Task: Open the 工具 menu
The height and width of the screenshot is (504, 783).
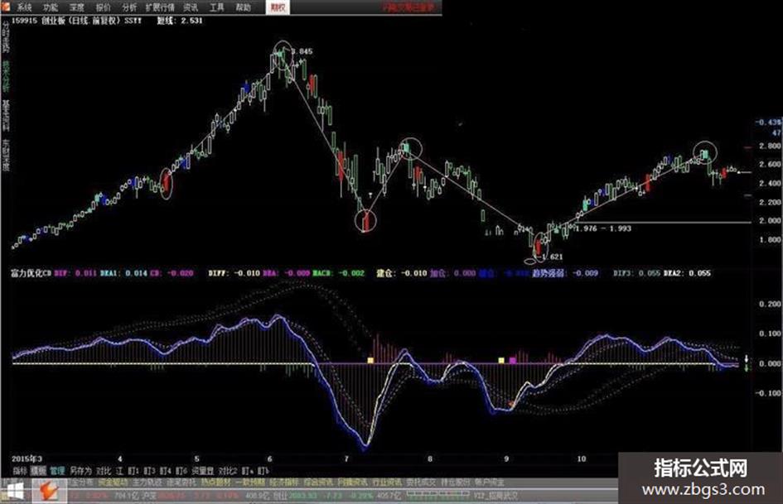Action: (217, 7)
